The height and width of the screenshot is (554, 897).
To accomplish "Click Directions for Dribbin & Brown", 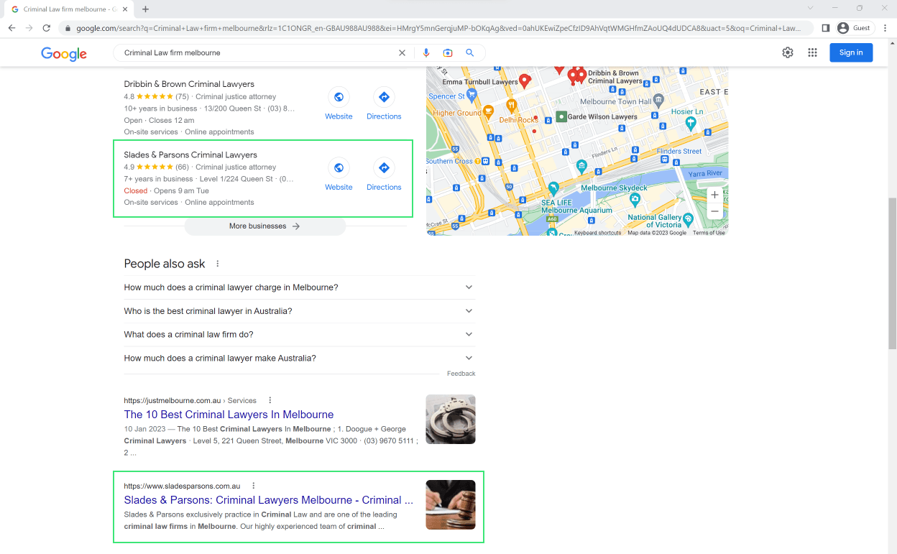I will tap(383, 96).
